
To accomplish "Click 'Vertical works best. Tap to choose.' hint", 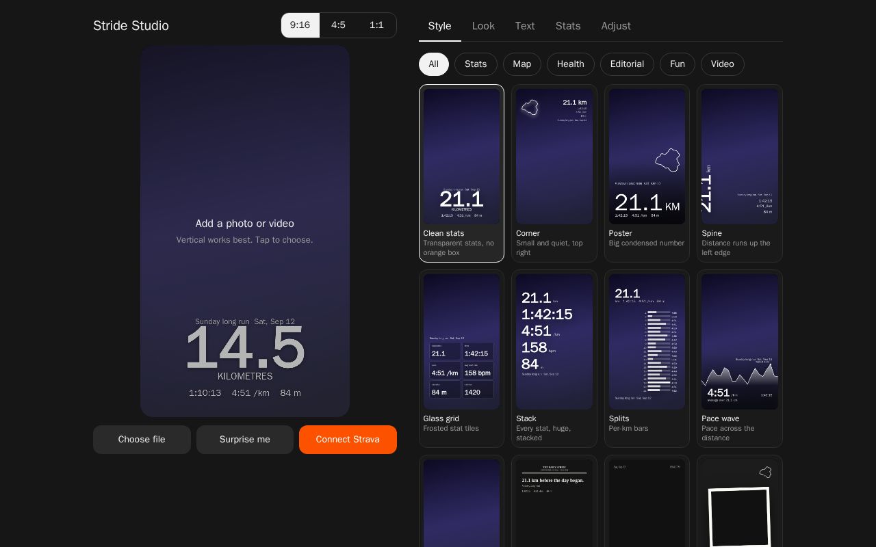I will tap(245, 240).
